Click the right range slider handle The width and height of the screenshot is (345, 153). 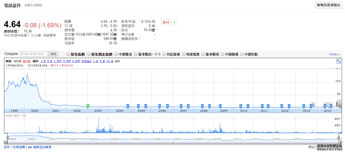[x=339, y=138]
